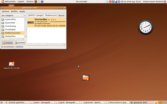Click the Bluetooth icon in system tray
The height and width of the screenshot is (104, 167).
click(119, 2)
